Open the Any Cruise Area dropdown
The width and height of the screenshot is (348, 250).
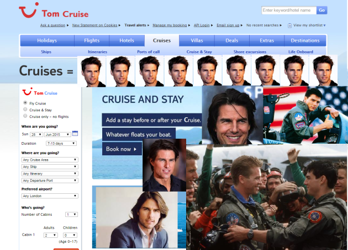(x=50, y=160)
